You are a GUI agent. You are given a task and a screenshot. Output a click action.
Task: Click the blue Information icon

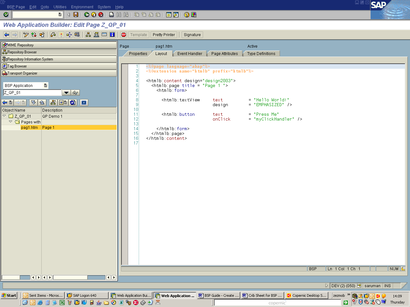point(112,35)
